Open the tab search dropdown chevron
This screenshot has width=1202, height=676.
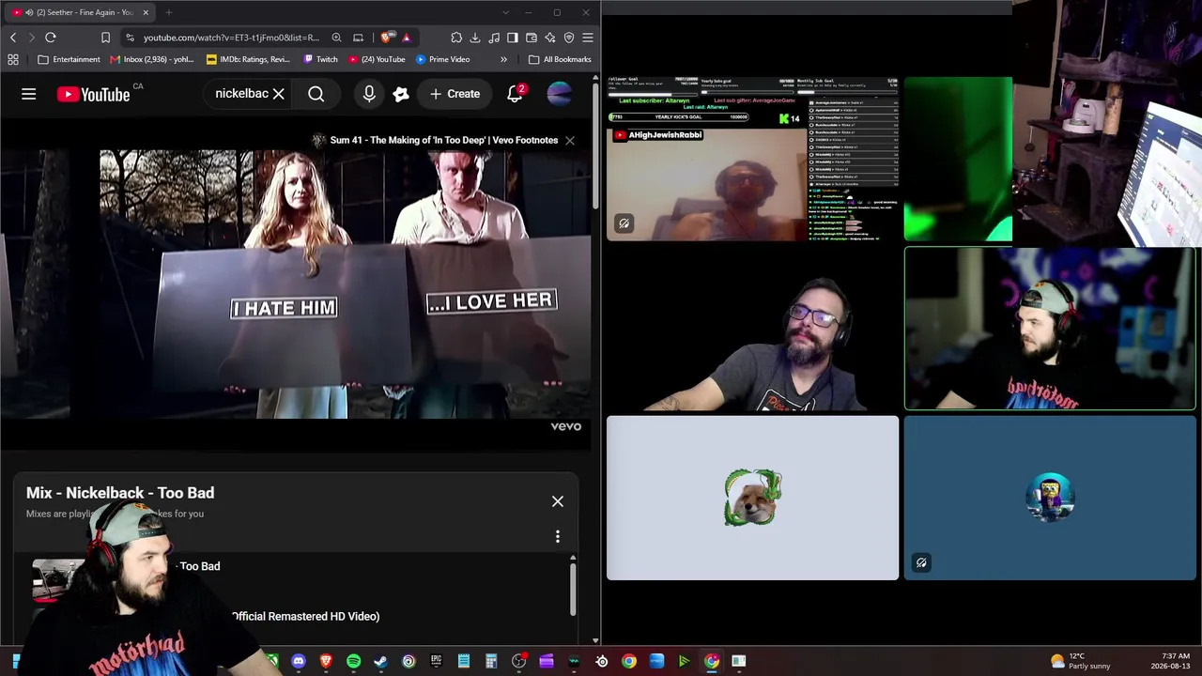click(x=506, y=12)
